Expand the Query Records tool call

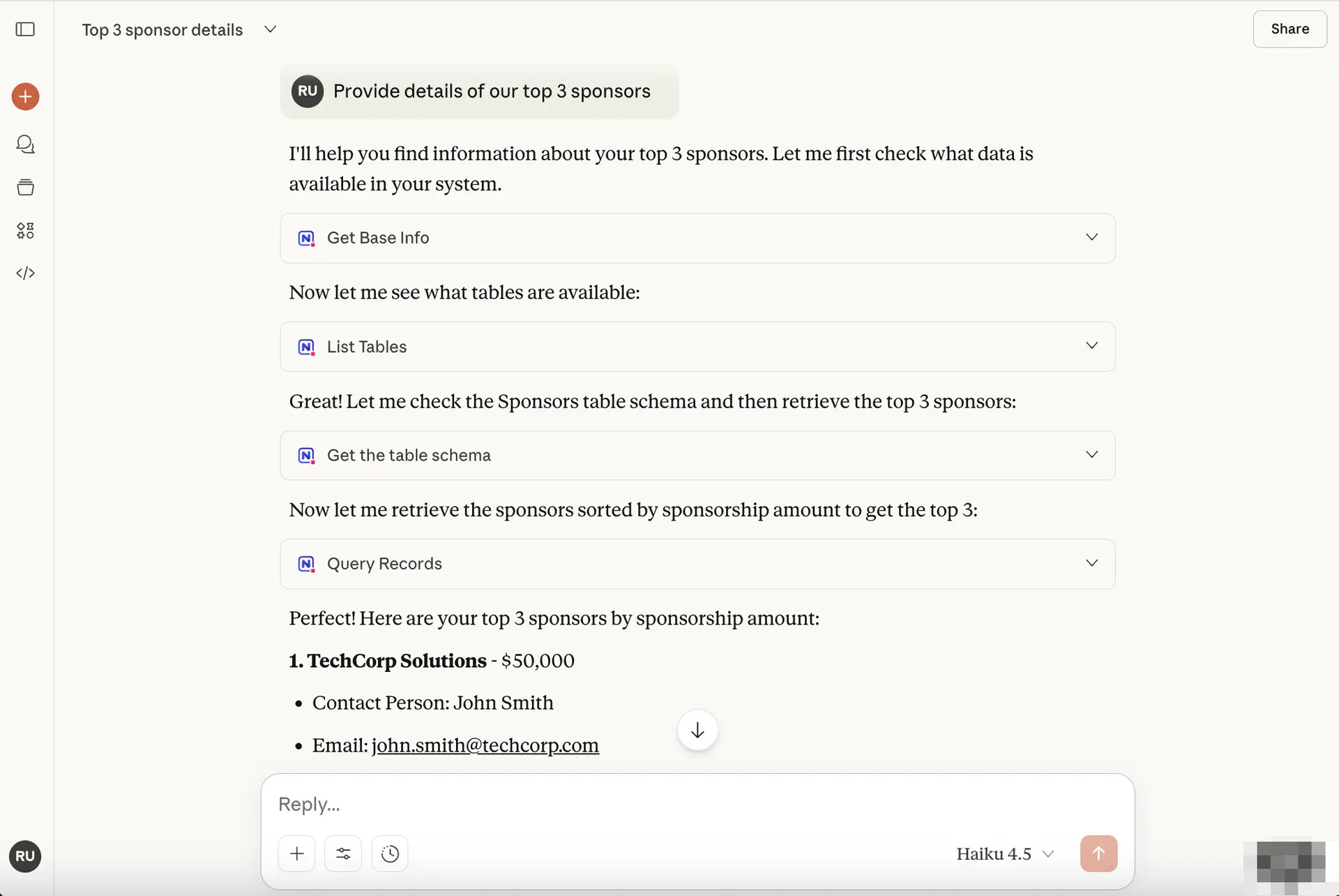[697, 564]
